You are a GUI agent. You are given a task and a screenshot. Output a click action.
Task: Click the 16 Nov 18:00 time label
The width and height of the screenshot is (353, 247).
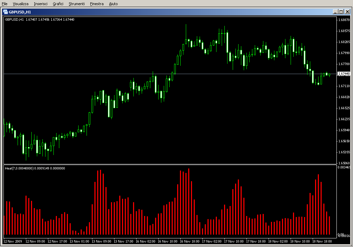[x=190, y=241]
